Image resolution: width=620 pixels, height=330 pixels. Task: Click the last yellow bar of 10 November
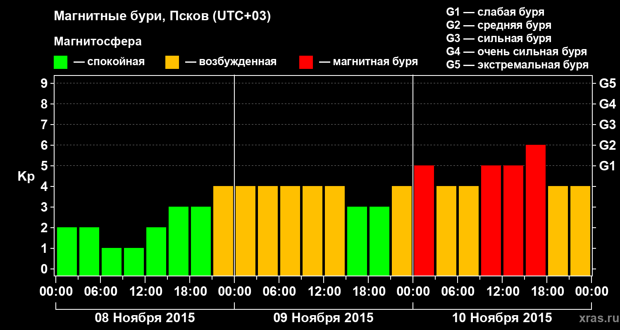pyautogui.click(x=580, y=231)
